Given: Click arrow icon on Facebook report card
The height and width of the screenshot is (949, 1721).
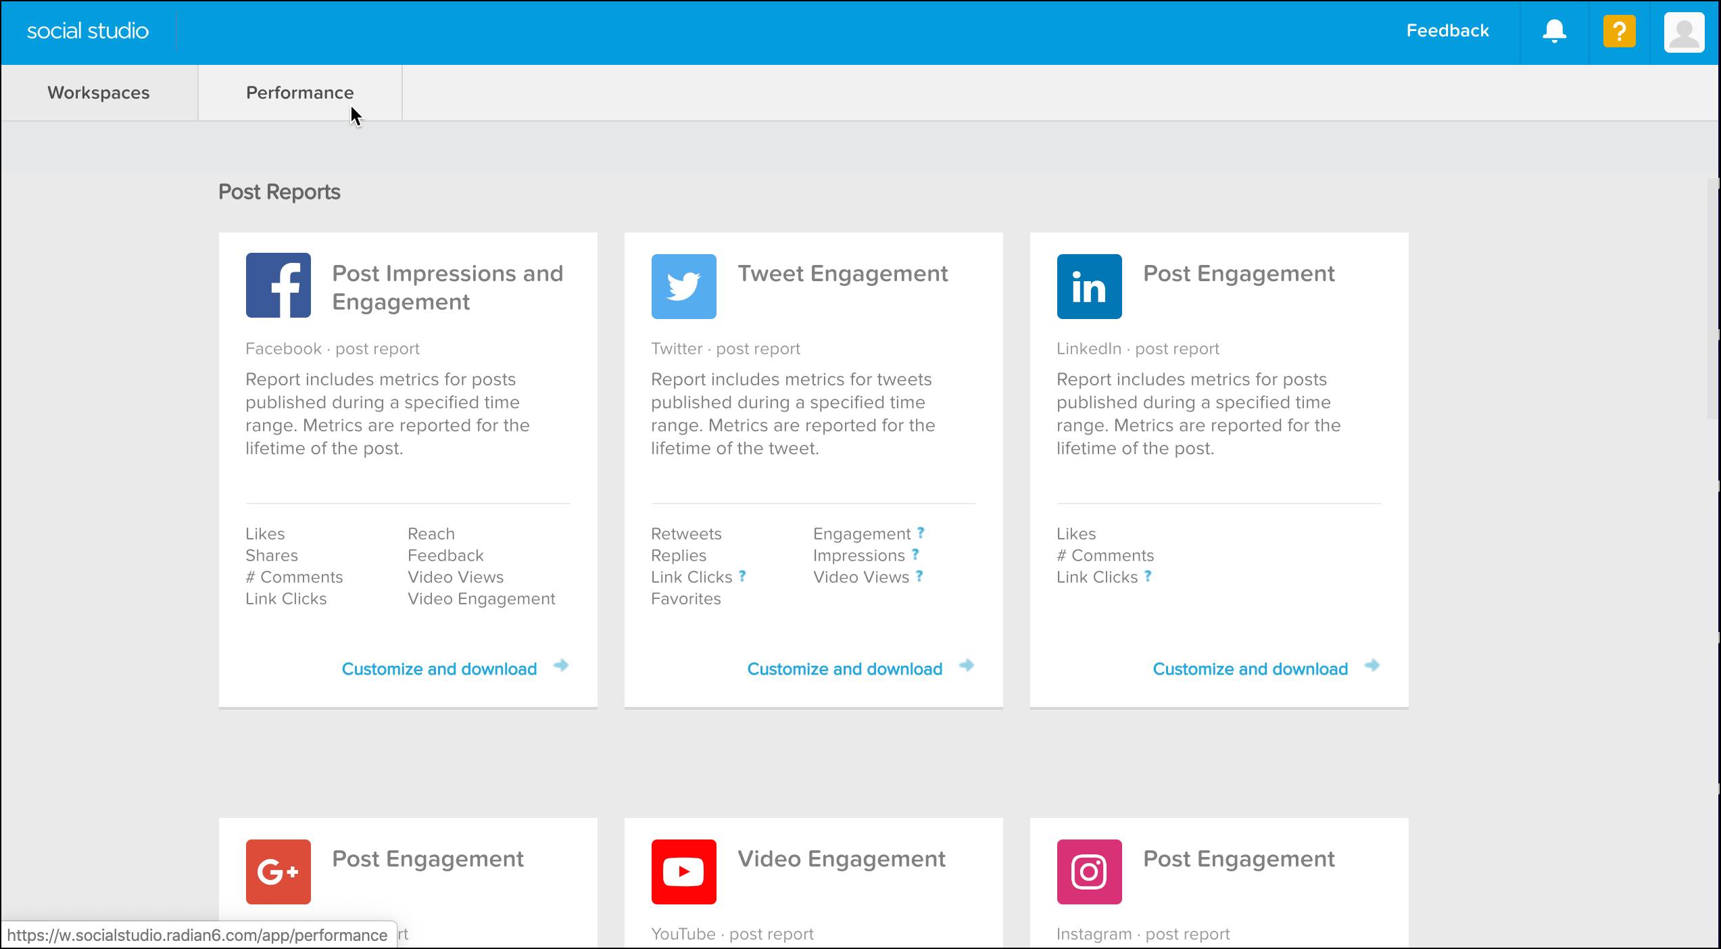Looking at the screenshot, I should 561,666.
